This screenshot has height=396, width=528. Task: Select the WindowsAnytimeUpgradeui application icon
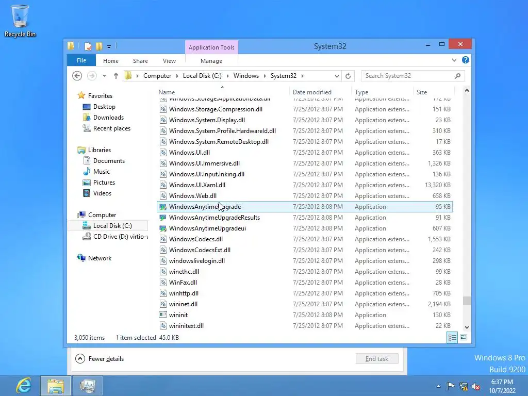coord(163,228)
